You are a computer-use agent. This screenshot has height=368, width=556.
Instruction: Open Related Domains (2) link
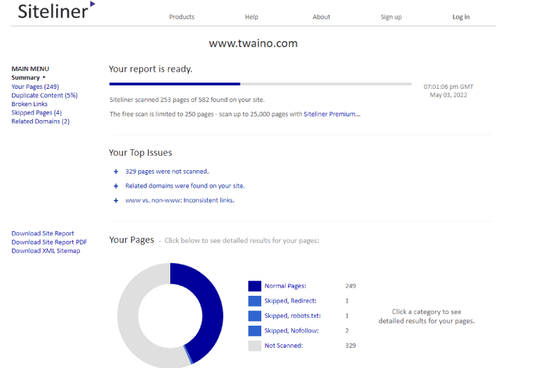click(x=40, y=121)
